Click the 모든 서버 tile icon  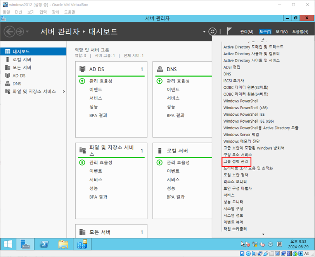coord(82,232)
